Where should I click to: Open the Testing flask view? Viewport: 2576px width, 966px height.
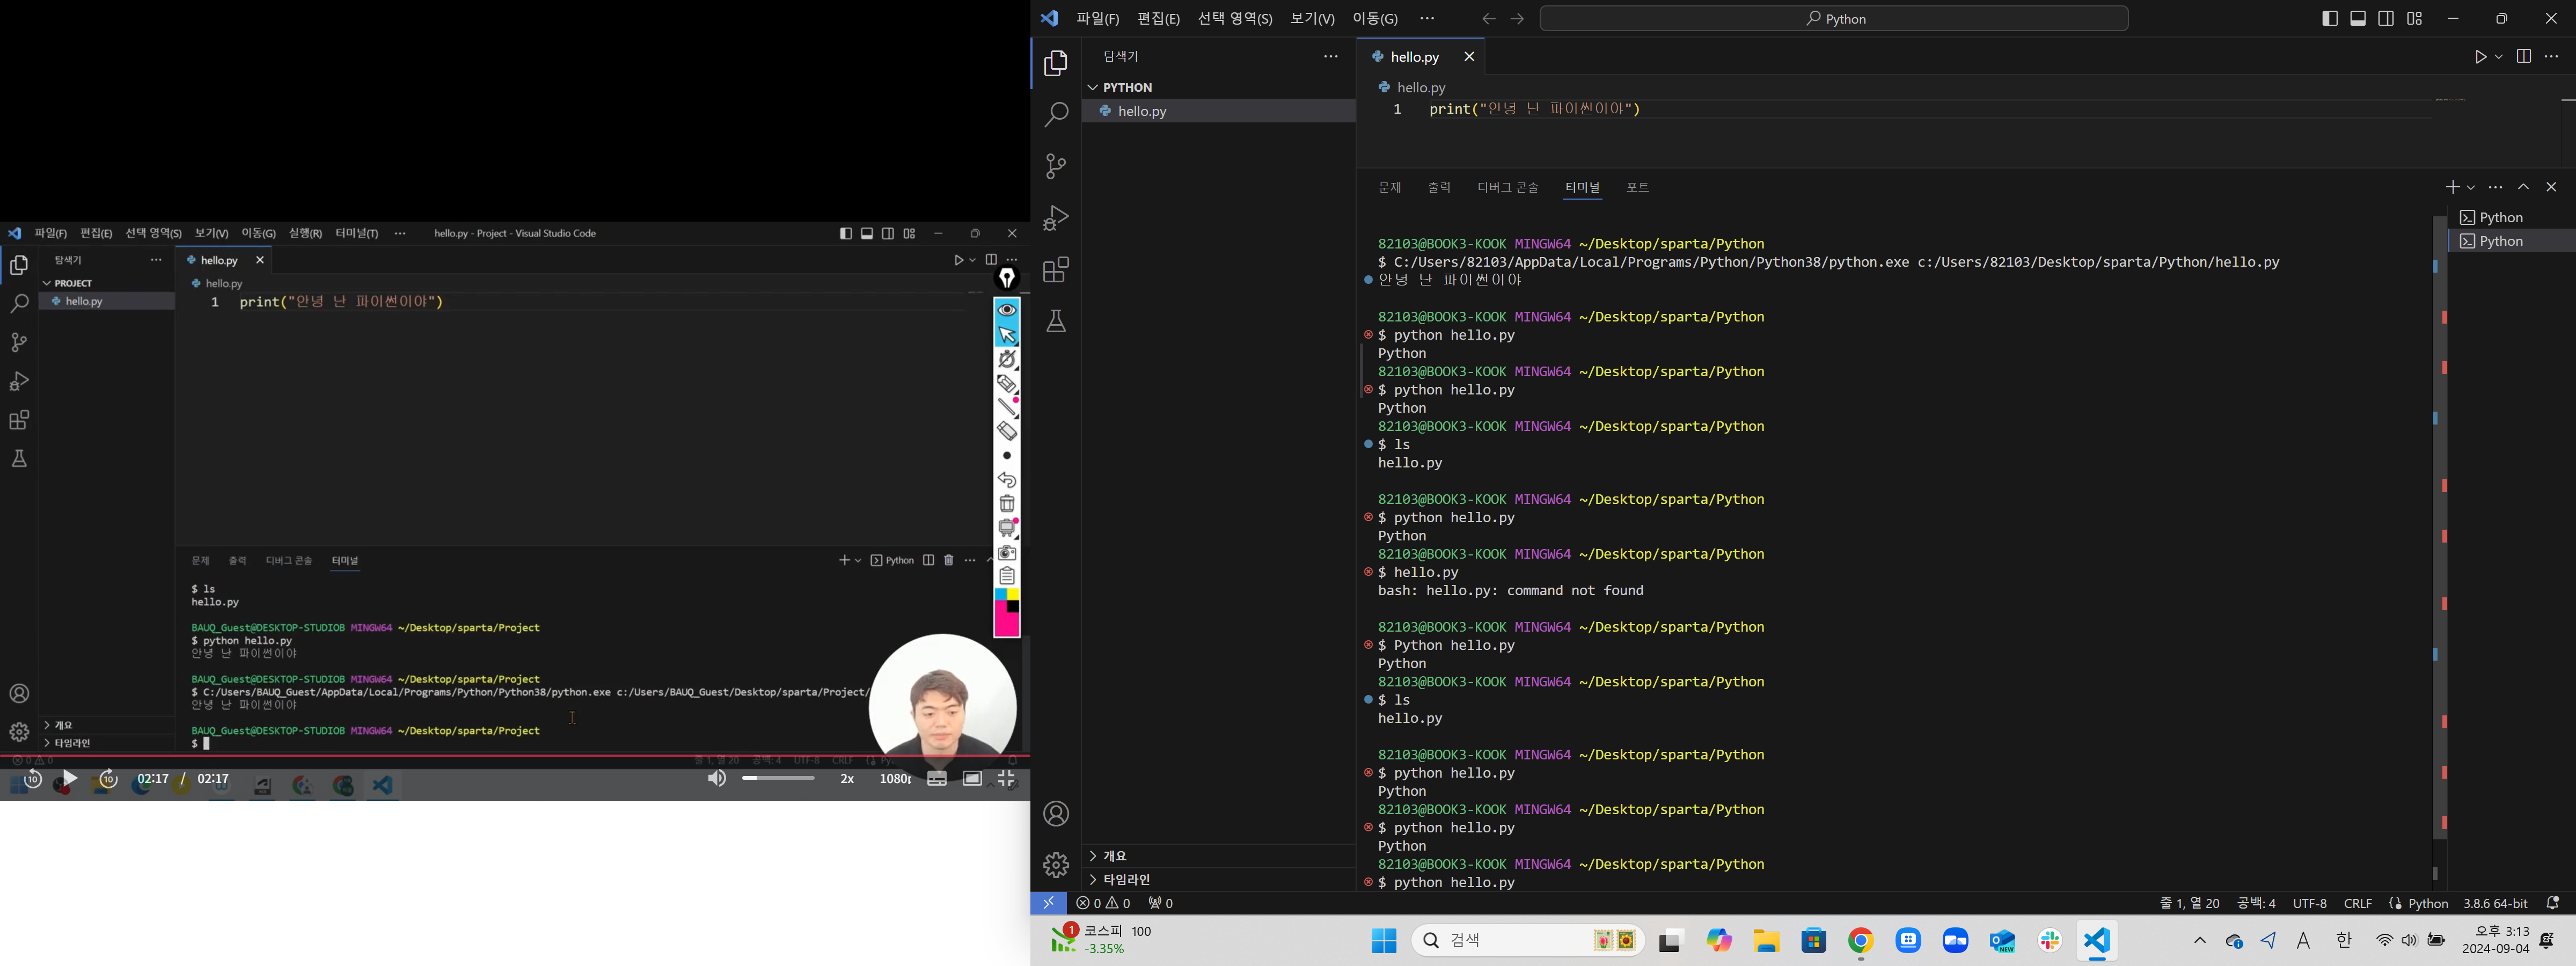pyautogui.click(x=1056, y=322)
